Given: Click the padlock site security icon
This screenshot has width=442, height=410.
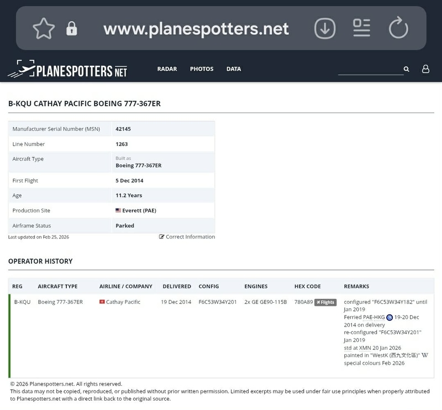Looking at the screenshot, I should tap(72, 29).
